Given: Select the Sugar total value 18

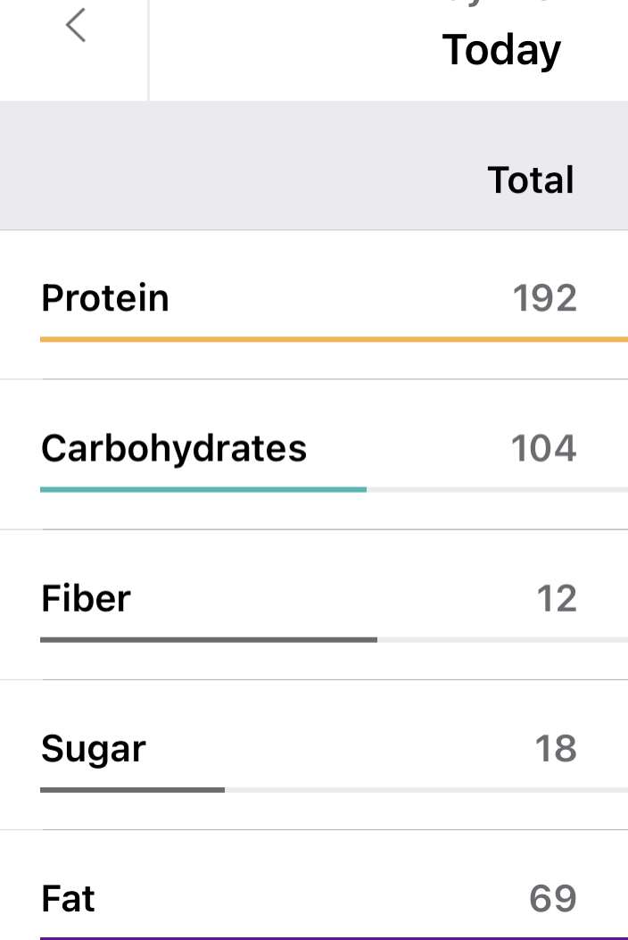Looking at the screenshot, I should tap(556, 748).
